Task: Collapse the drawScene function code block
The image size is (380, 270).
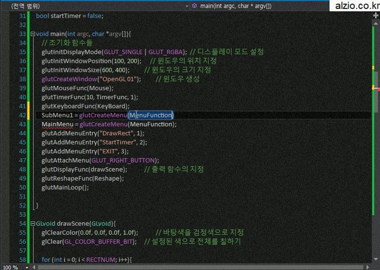Action: pyautogui.click(x=33, y=224)
